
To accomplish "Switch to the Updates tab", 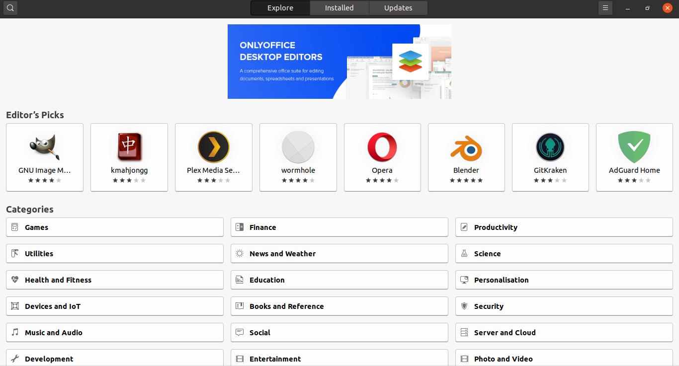I will pyautogui.click(x=398, y=8).
